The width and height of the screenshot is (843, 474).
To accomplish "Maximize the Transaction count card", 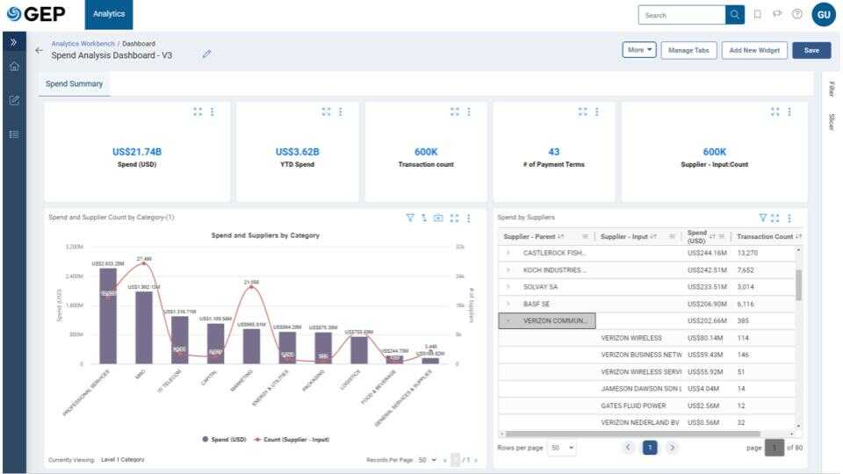I will pyautogui.click(x=455, y=111).
